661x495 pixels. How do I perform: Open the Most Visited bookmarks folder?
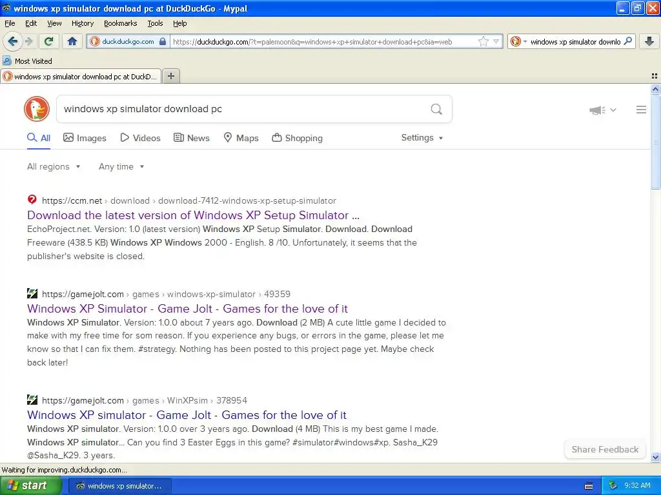click(27, 61)
